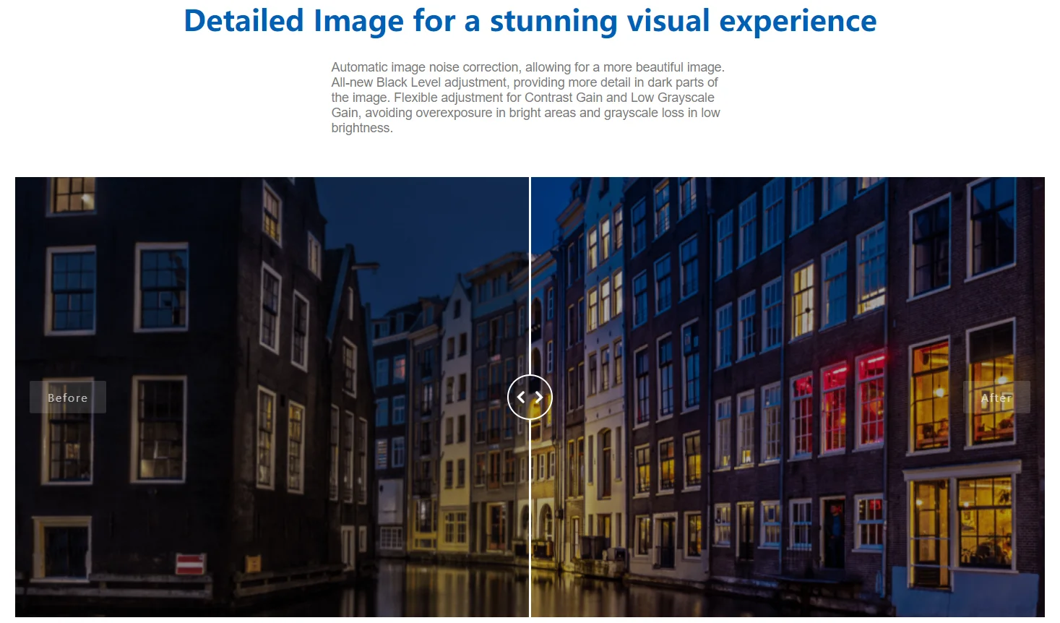Image resolution: width=1060 pixels, height=623 pixels.
Task: Click the Before label on the image
Action: [68, 398]
